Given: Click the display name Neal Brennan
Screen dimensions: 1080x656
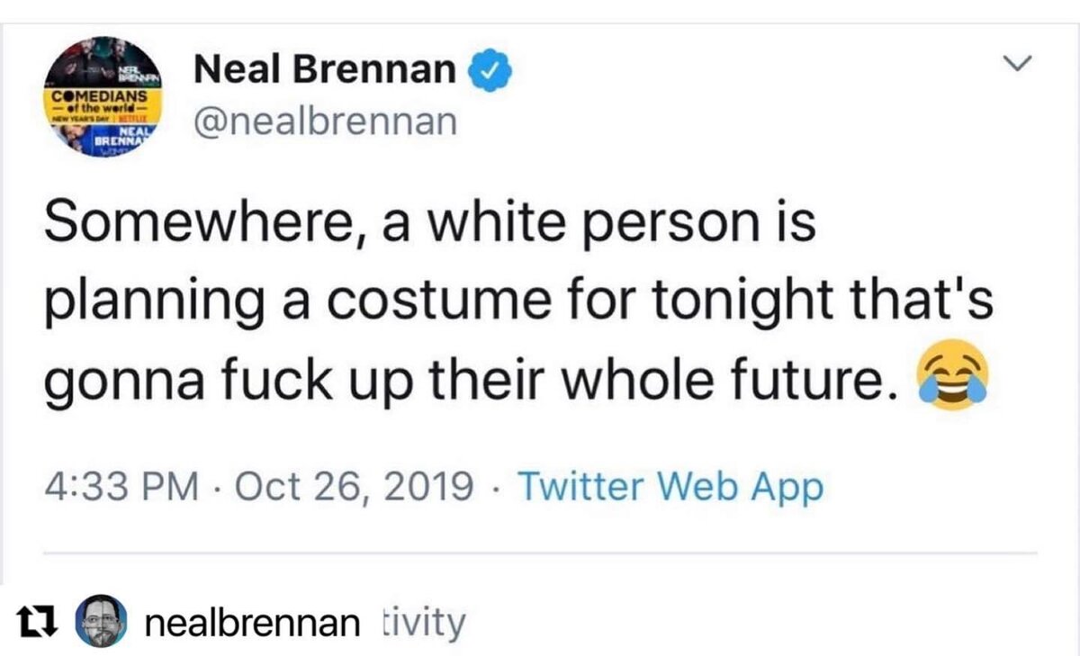Looking at the screenshot, I should click(326, 69).
